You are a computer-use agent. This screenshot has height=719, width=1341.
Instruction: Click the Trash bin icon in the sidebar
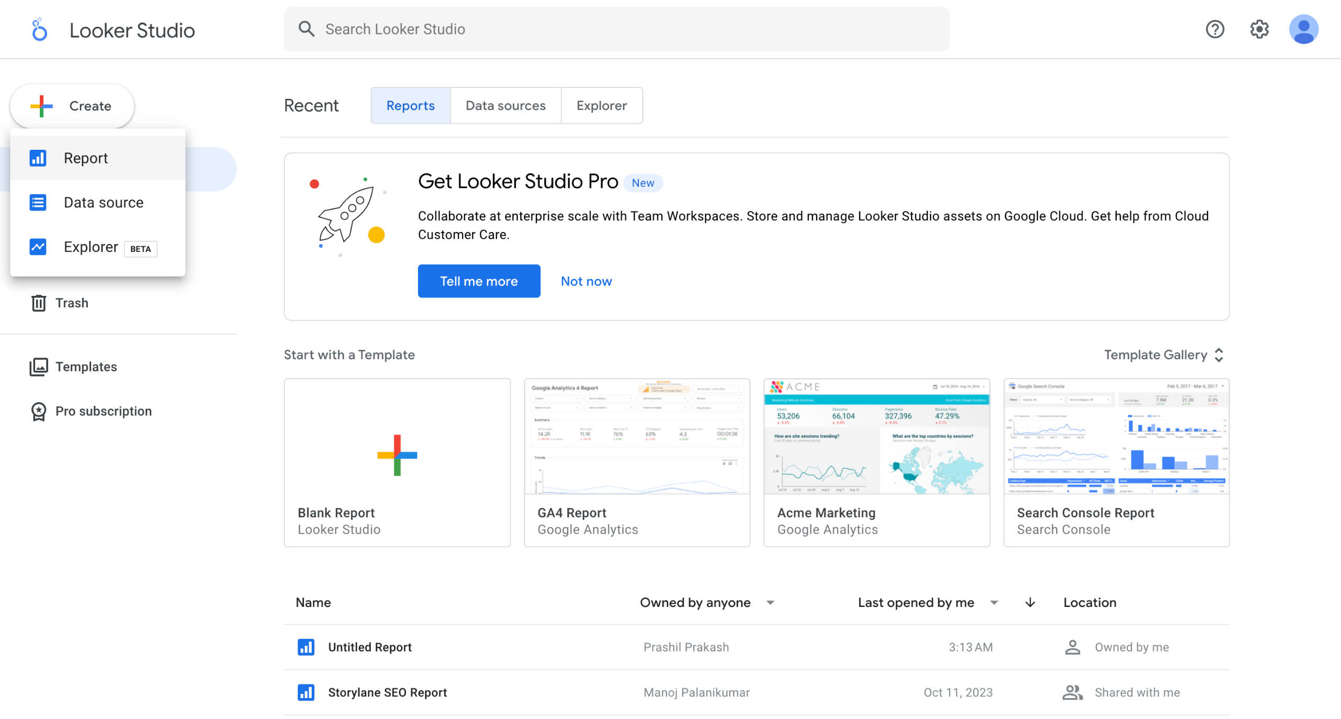[39, 303]
